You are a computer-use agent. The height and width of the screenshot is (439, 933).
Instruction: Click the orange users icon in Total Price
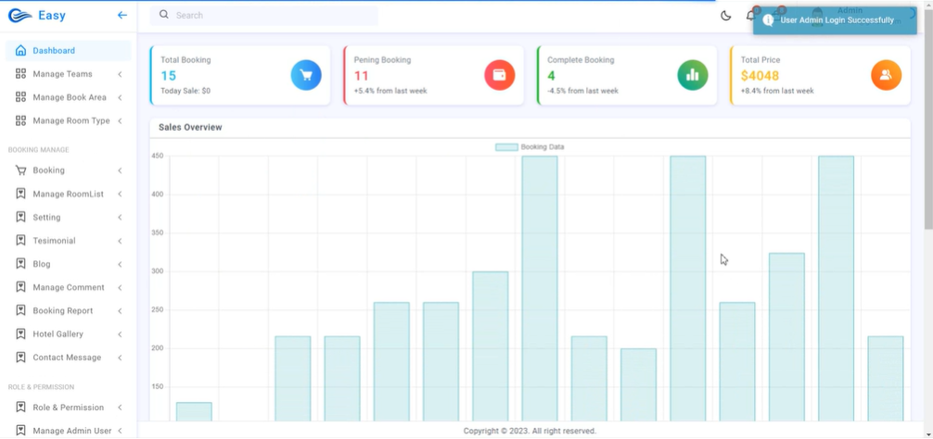click(x=886, y=75)
